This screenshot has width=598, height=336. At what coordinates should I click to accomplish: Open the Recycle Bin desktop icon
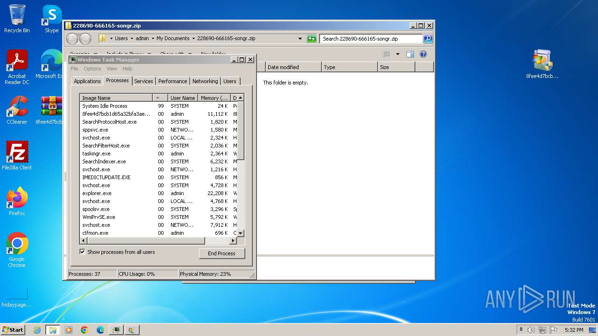[x=17, y=19]
